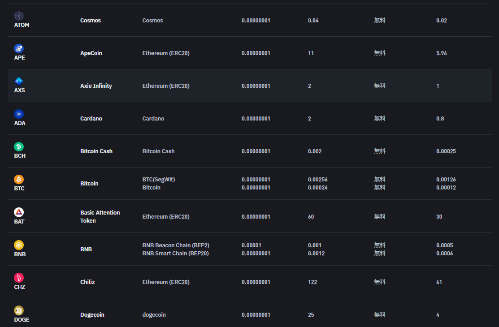
Task: Click the Chiliz withdrawal amount 122
Action: point(312,282)
